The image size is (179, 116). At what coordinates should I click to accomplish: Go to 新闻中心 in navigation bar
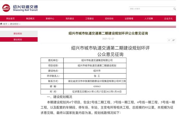tap(50, 18)
